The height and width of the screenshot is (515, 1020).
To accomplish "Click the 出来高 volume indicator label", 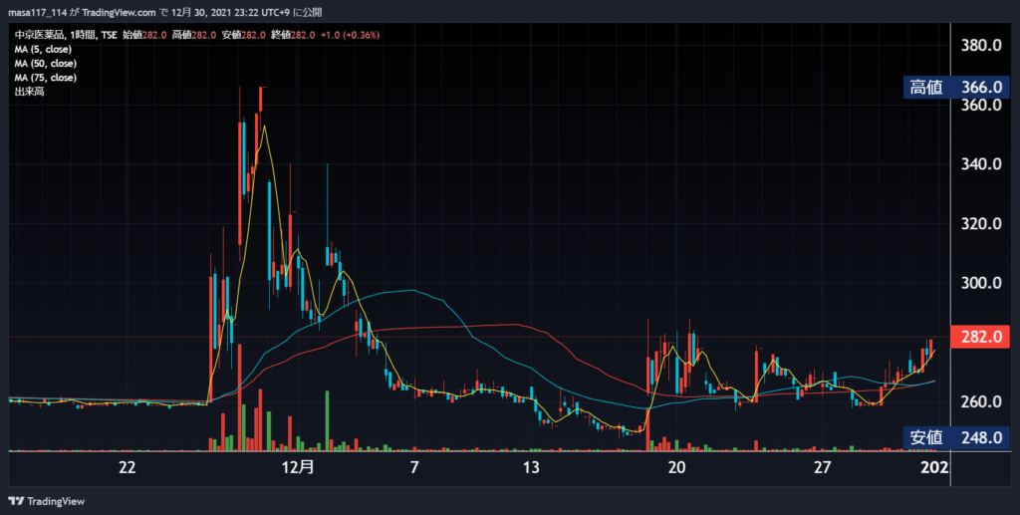I will [x=29, y=92].
